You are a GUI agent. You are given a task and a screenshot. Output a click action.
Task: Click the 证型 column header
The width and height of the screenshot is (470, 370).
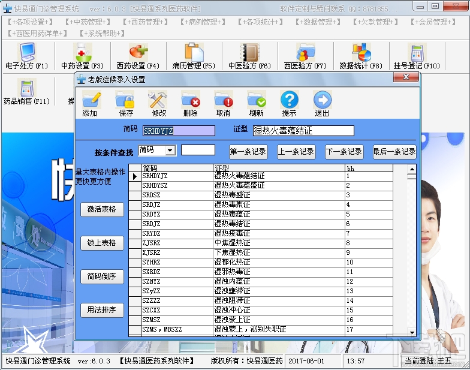point(279,168)
